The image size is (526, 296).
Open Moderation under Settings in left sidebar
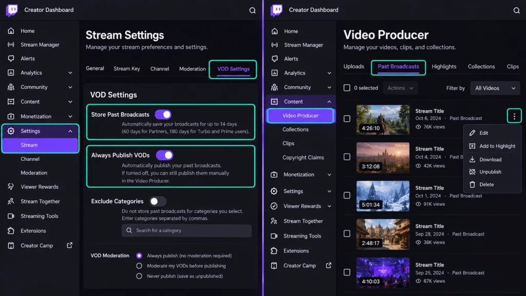(34, 173)
